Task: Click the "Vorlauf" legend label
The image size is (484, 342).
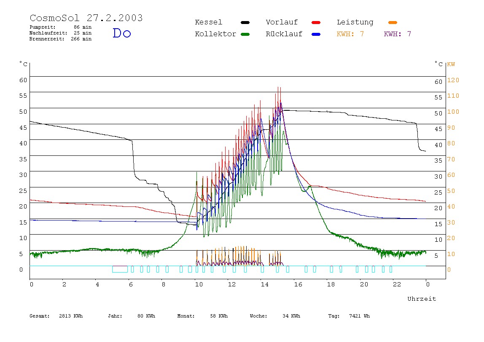Action: [x=282, y=22]
